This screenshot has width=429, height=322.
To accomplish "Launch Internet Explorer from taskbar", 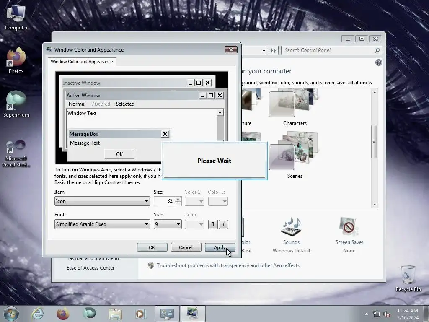I will [x=37, y=314].
